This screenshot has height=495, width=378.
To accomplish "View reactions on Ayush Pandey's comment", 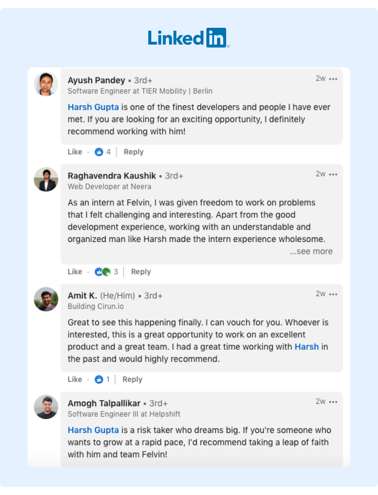I will pyautogui.click(x=103, y=152).
